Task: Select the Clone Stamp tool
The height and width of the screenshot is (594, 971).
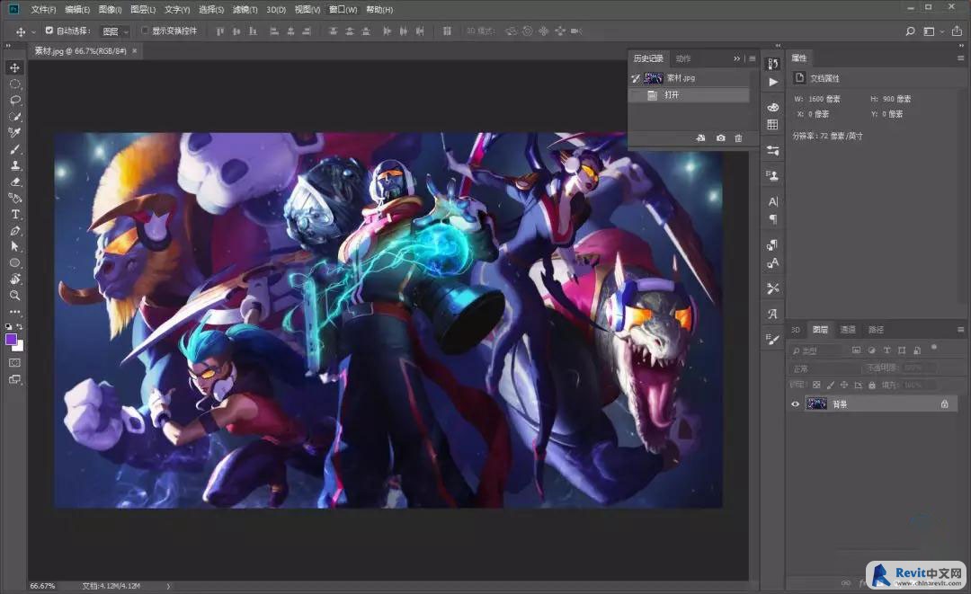Action: [x=15, y=165]
